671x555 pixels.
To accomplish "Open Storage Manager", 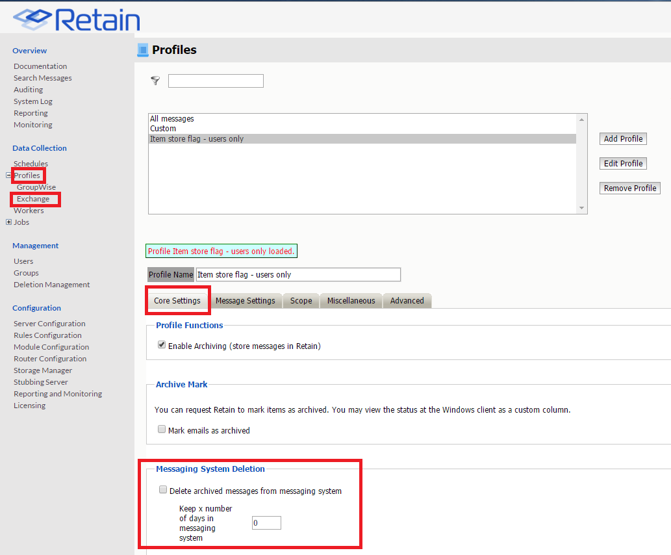I will click(43, 370).
